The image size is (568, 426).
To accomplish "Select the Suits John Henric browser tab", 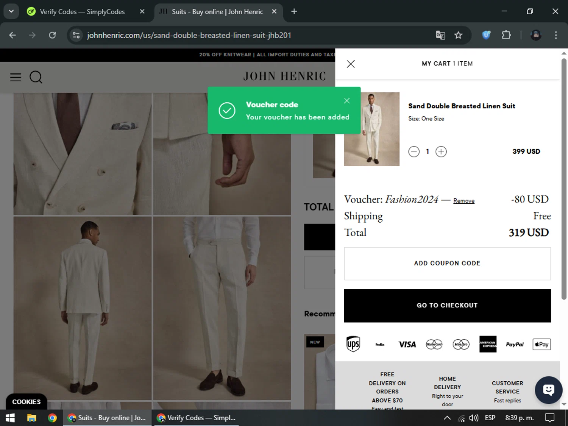I will pyautogui.click(x=217, y=12).
